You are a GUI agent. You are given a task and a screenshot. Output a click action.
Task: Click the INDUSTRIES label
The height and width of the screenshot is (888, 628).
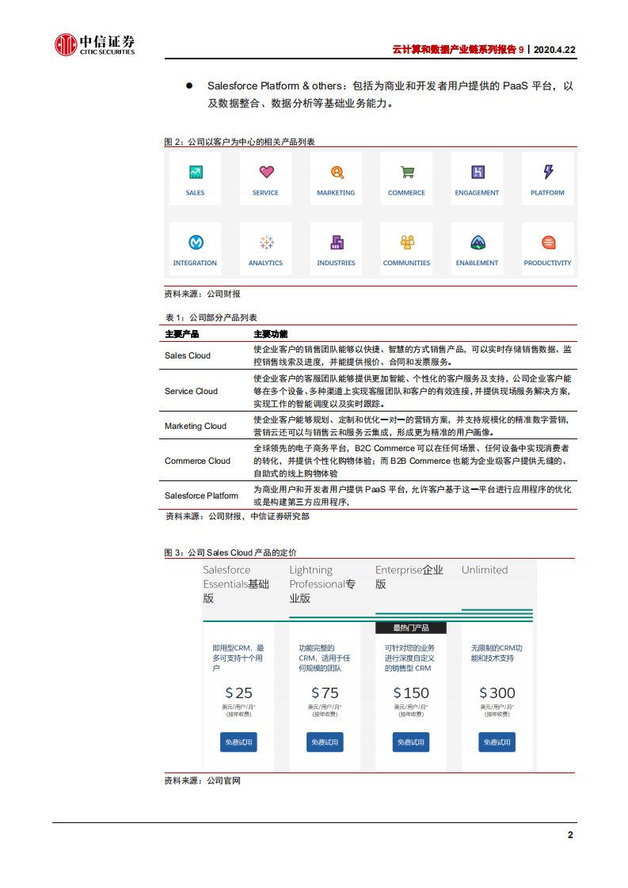tap(336, 264)
